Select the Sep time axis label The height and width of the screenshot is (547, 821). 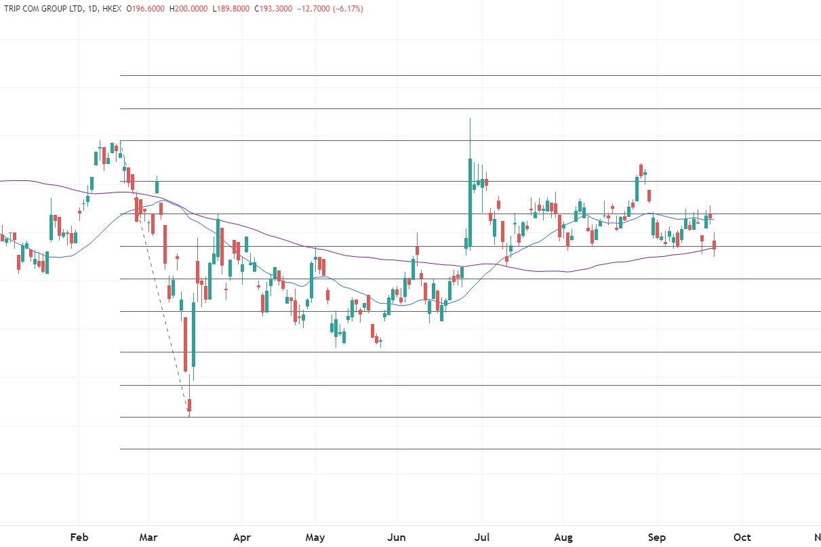coord(656,538)
